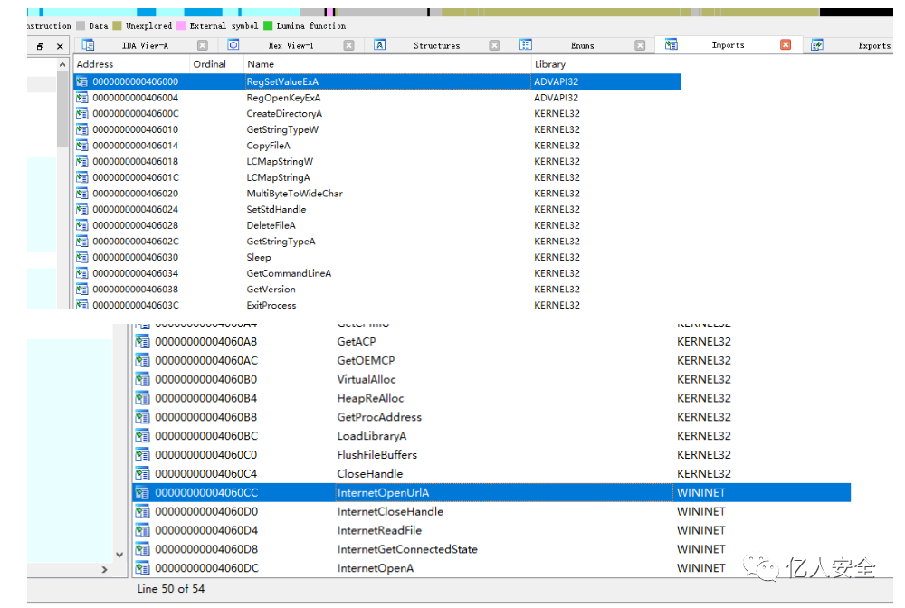Select the InternetGetConnectedState import name

407,549
